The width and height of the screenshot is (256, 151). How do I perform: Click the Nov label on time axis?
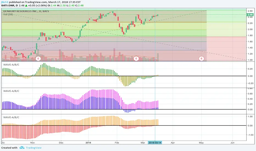pyautogui.click(x=32, y=142)
